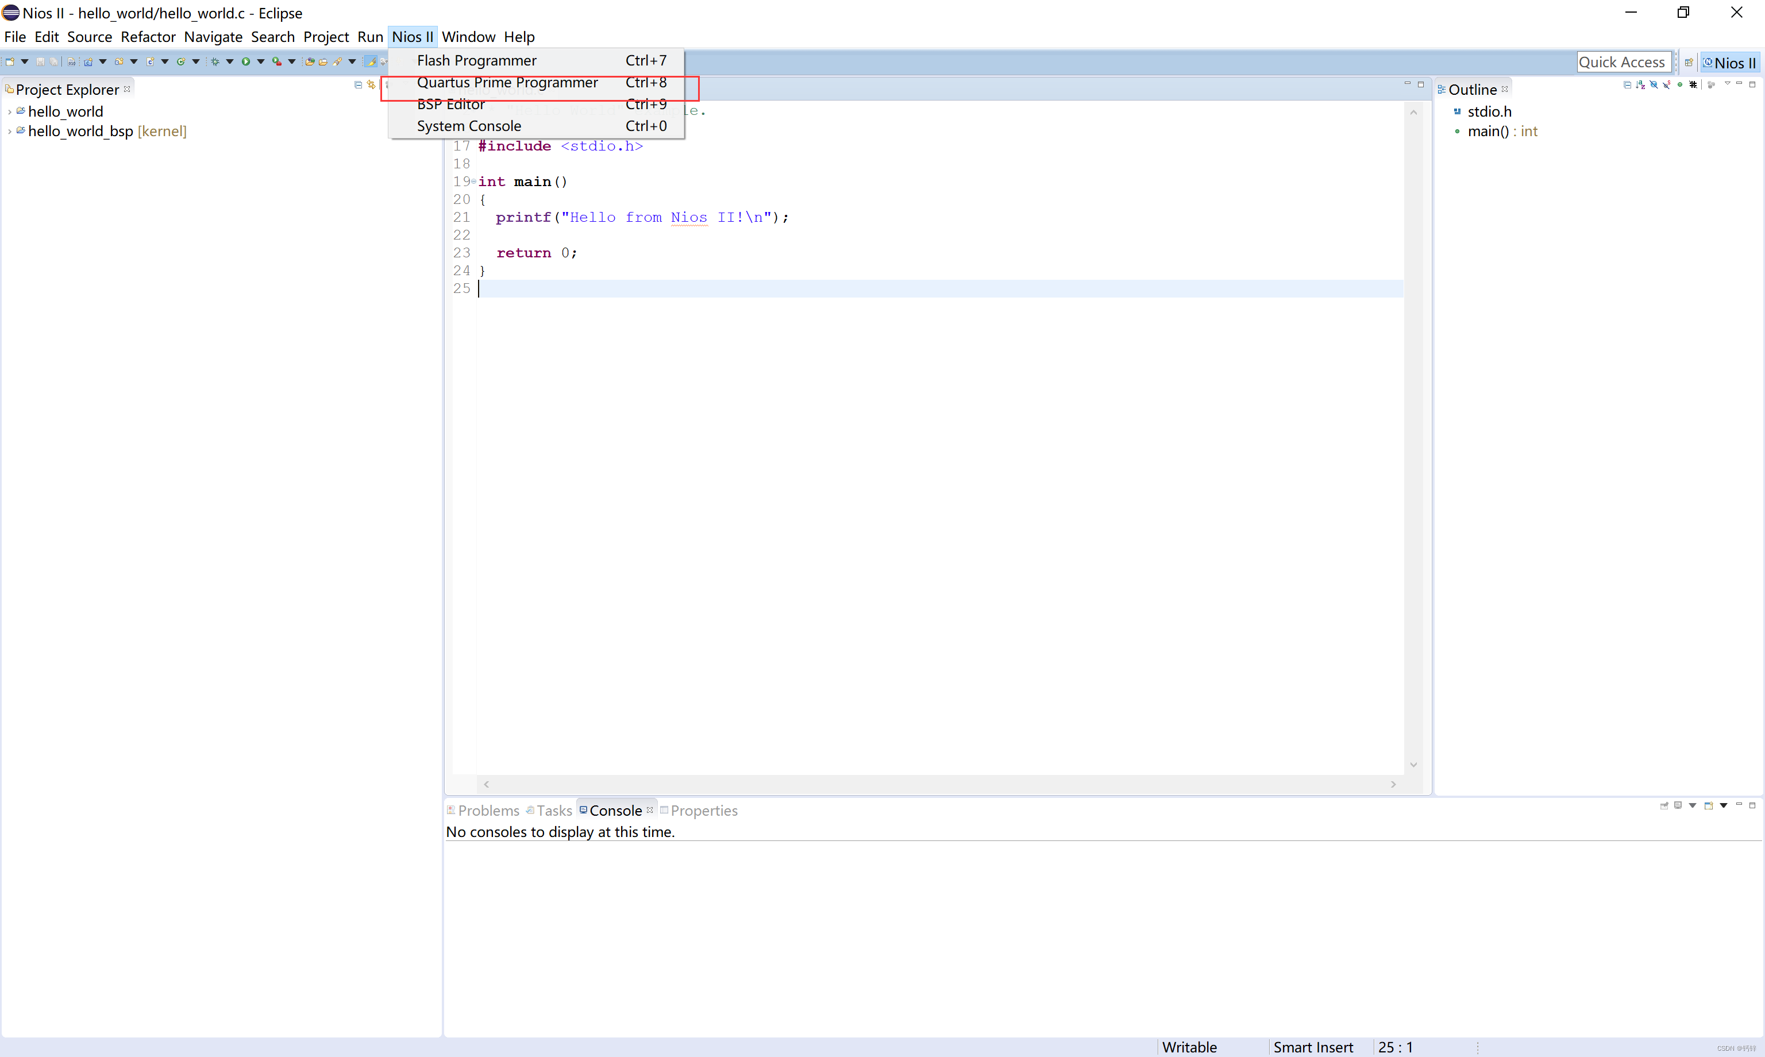This screenshot has height=1057, width=1765.
Task: Click the Open Console icon
Action: pyautogui.click(x=1708, y=805)
